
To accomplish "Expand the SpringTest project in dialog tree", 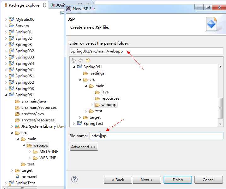I will pyautogui.click(x=74, y=124).
